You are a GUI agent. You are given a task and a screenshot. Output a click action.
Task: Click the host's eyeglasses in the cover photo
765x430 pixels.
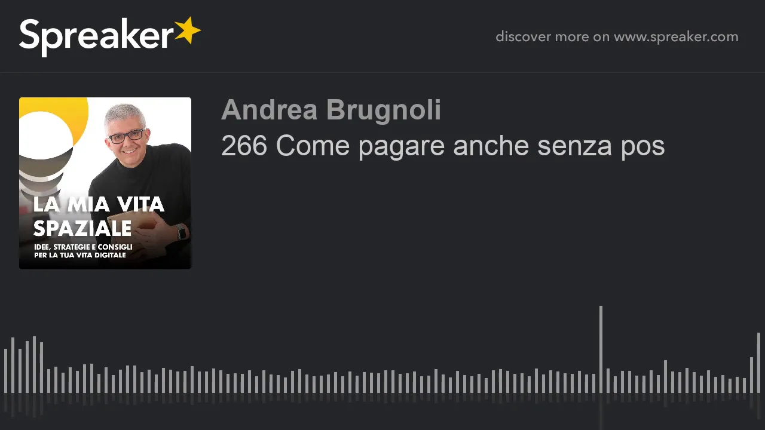[x=126, y=136]
